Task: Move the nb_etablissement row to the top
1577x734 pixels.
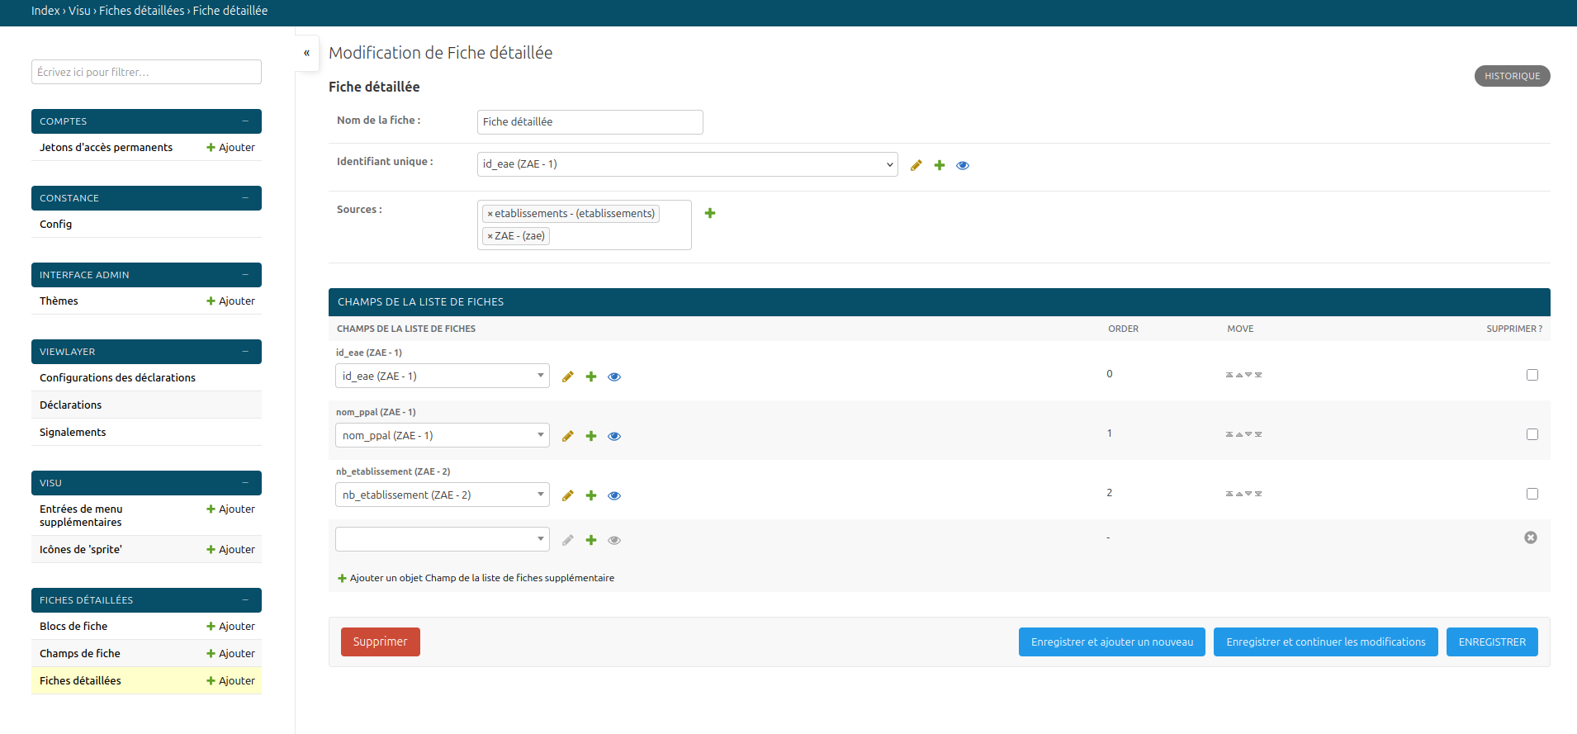Action: click(1229, 494)
